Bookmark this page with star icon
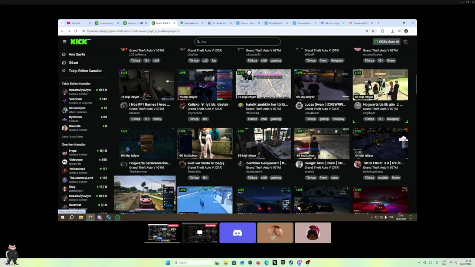This screenshot has width=475, height=267. [x=373, y=31]
